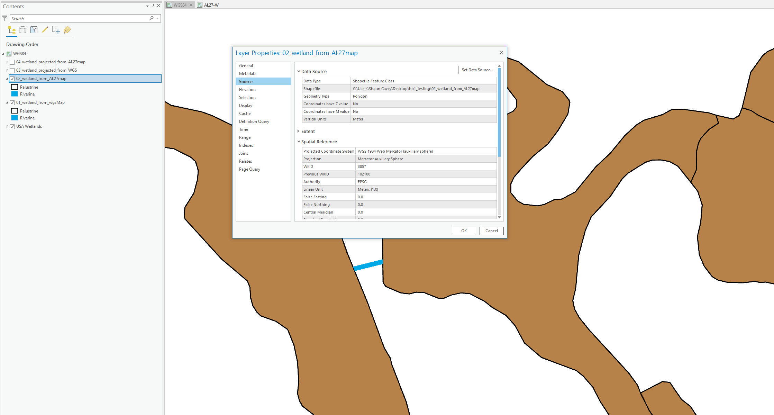Viewport: 774px width, 415px height.
Task: Collapse the Spatial Reference section
Action: point(298,142)
